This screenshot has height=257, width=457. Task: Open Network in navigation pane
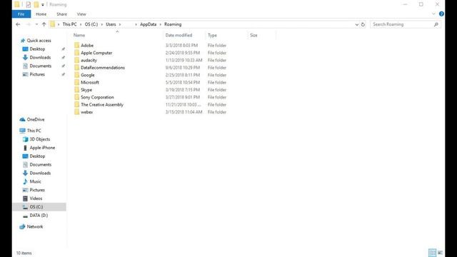click(x=35, y=227)
